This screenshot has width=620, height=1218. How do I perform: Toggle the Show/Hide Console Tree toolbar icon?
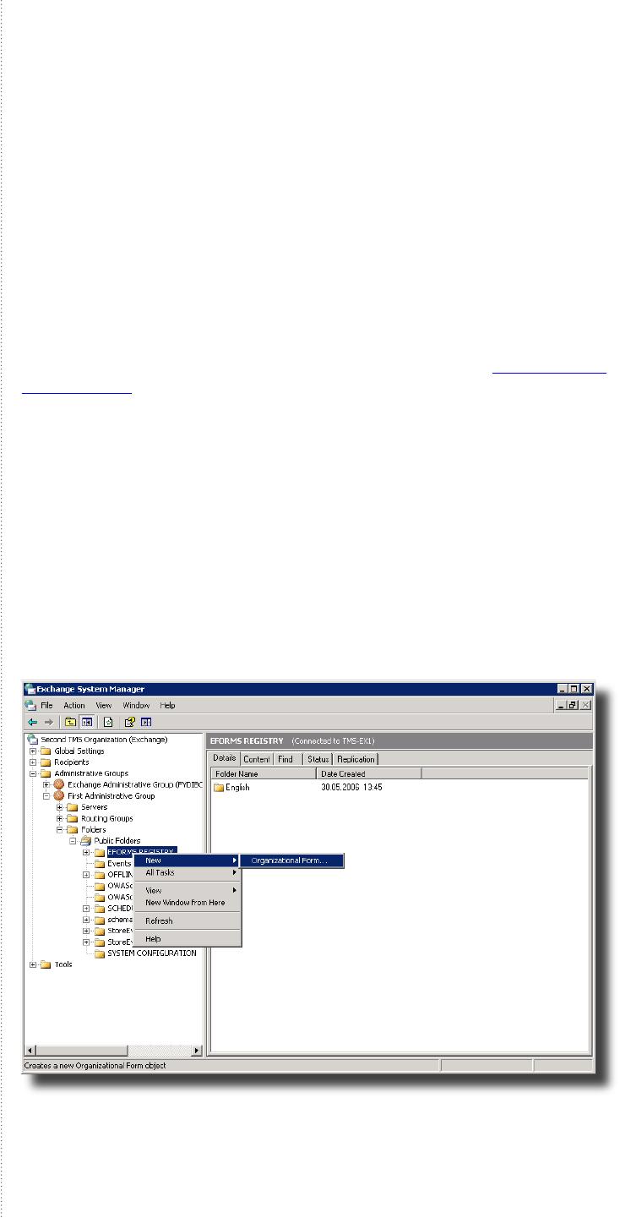pos(86,722)
